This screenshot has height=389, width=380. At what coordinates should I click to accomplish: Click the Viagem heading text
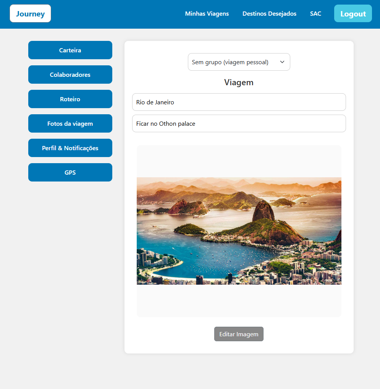pos(239,83)
